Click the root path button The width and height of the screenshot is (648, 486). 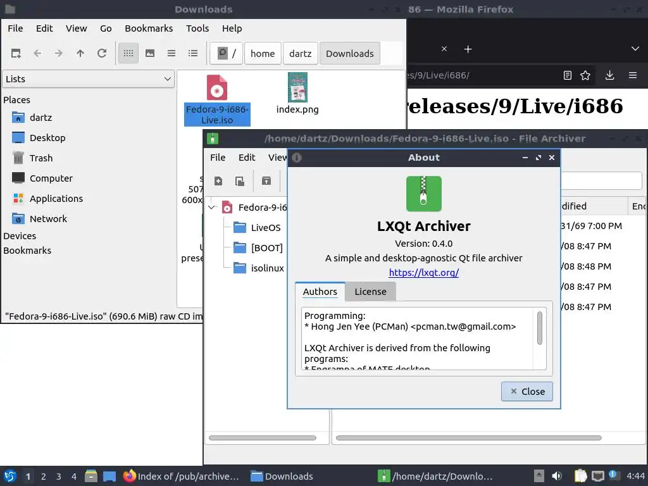pyautogui.click(x=227, y=53)
